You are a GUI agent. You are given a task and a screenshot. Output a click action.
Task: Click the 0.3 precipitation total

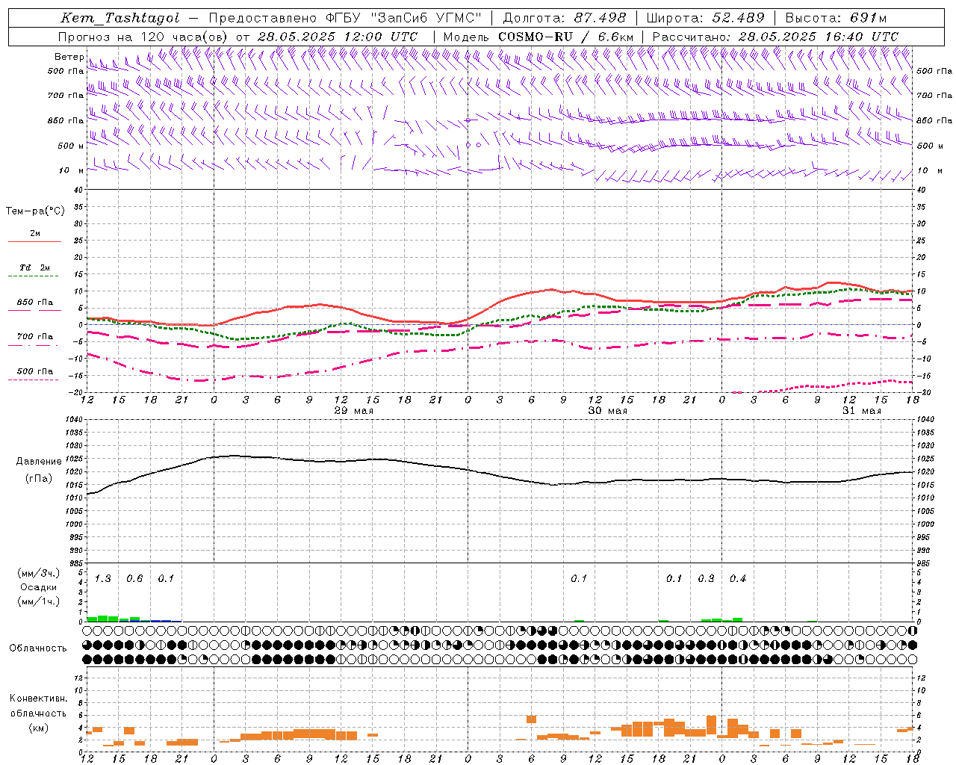tap(706, 579)
